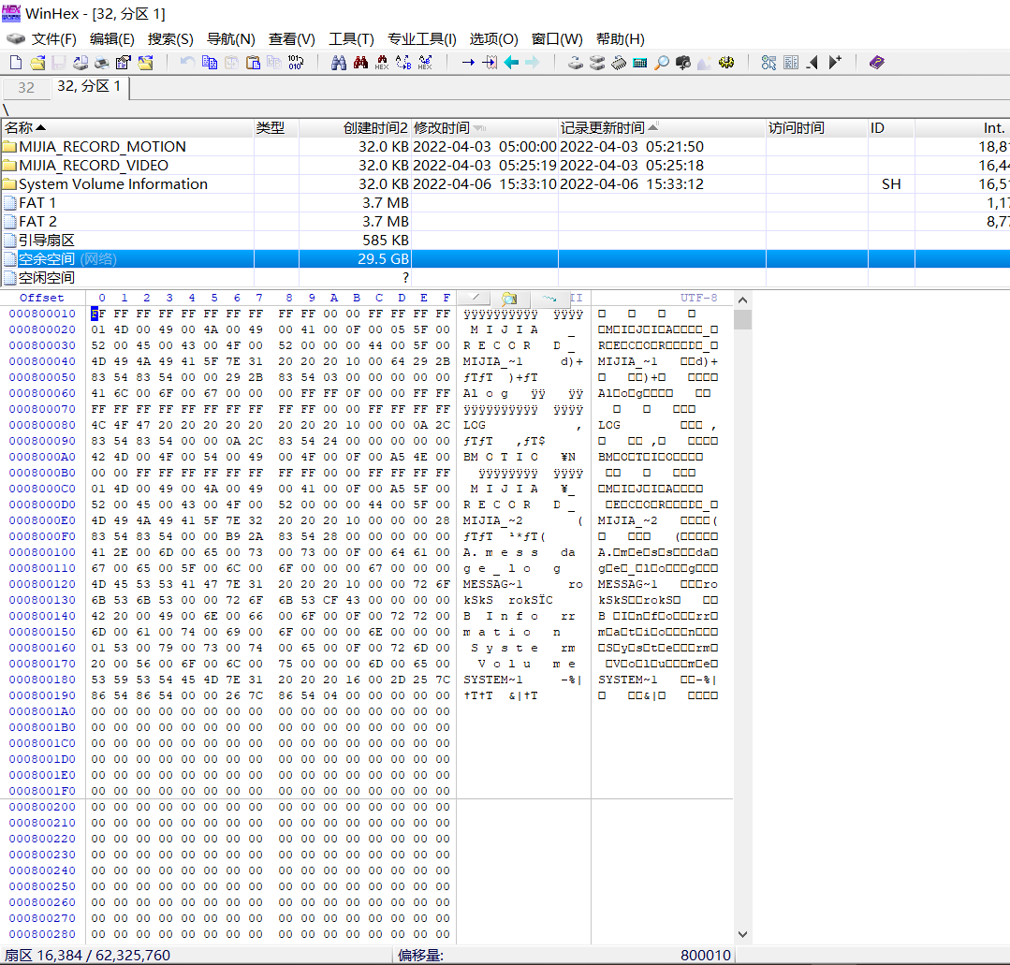This screenshot has height=965, width=1010.
Task: Select the 空余空间 (网络) row
Action: [x=505, y=259]
